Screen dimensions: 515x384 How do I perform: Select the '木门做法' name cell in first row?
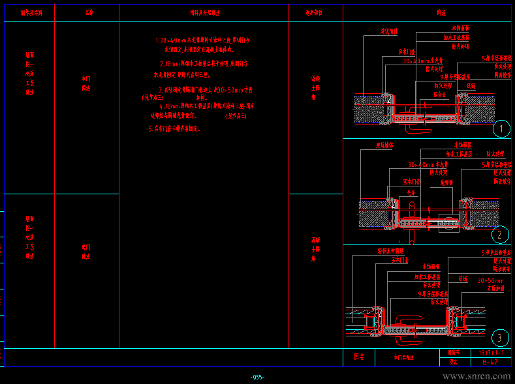(86, 83)
